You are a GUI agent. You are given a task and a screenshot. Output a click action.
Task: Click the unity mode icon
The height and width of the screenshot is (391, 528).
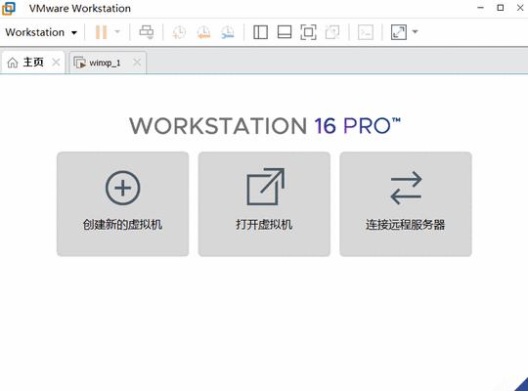coord(332,32)
